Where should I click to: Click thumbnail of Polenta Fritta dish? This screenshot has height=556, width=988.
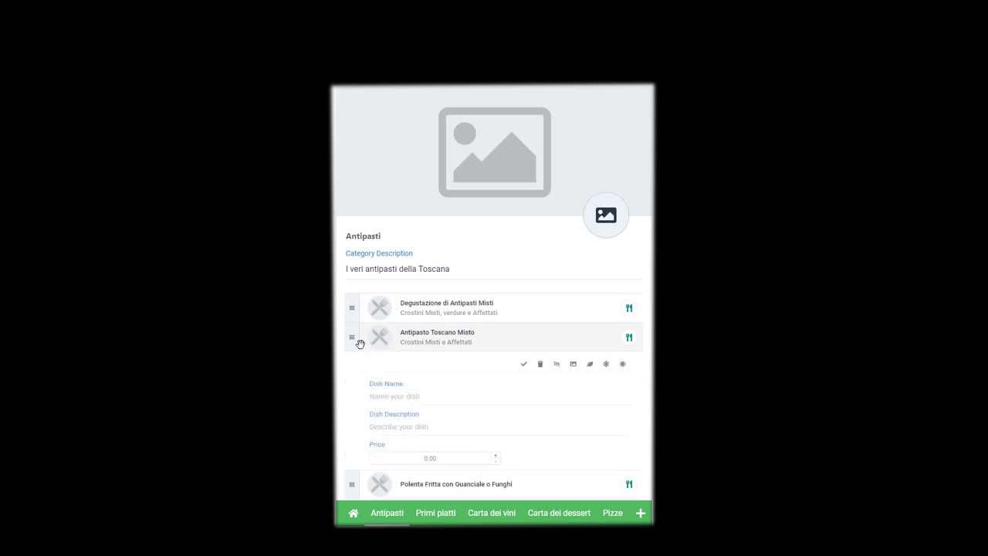point(380,484)
